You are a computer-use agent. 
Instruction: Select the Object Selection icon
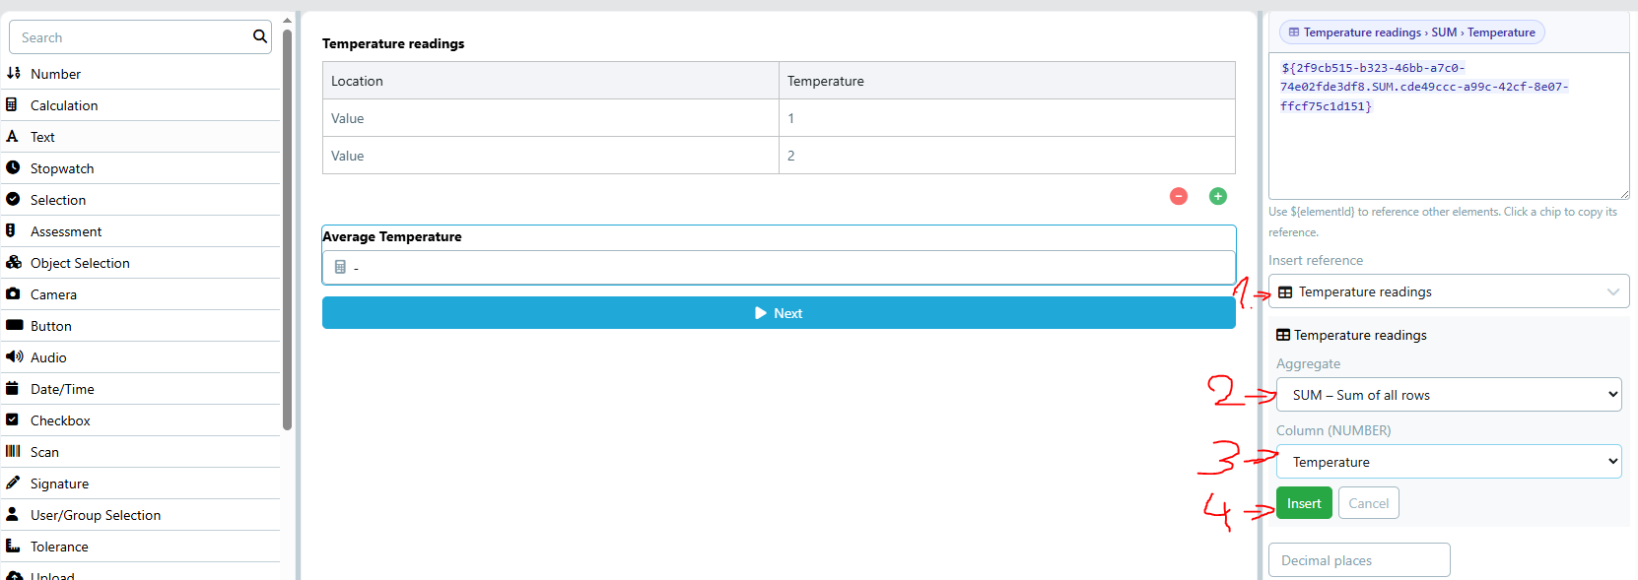pyautogui.click(x=14, y=262)
